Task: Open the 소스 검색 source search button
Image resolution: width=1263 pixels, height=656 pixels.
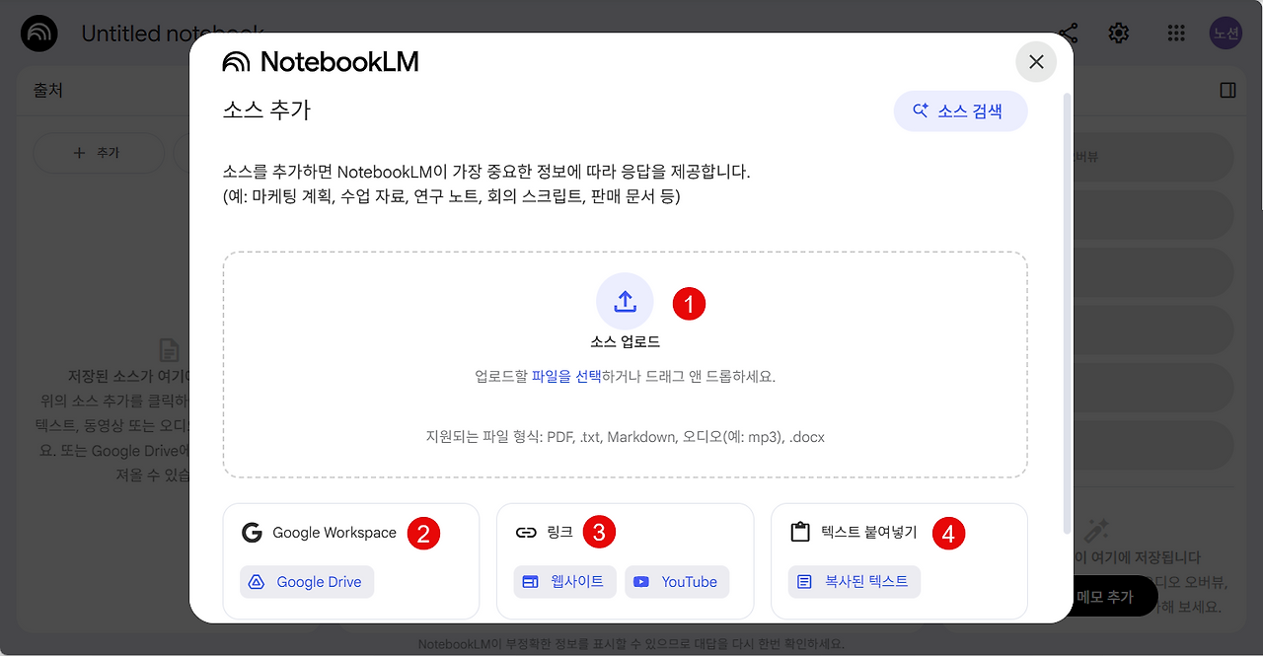Action: (960, 111)
